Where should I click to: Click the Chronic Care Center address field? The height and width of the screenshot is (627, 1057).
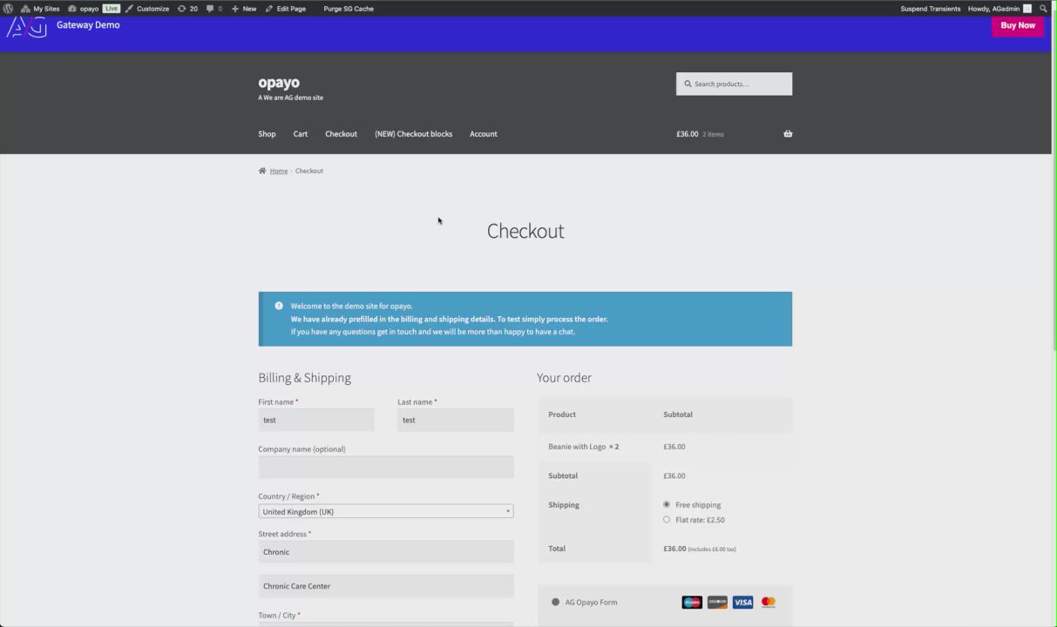tap(386, 586)
